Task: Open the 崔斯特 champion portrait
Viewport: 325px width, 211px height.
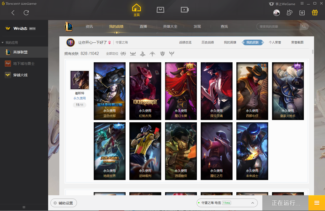Action: (79, 80)
